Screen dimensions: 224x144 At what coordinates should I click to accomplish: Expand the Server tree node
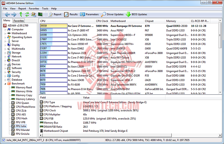pyautogui.click(x=5, y=41)
